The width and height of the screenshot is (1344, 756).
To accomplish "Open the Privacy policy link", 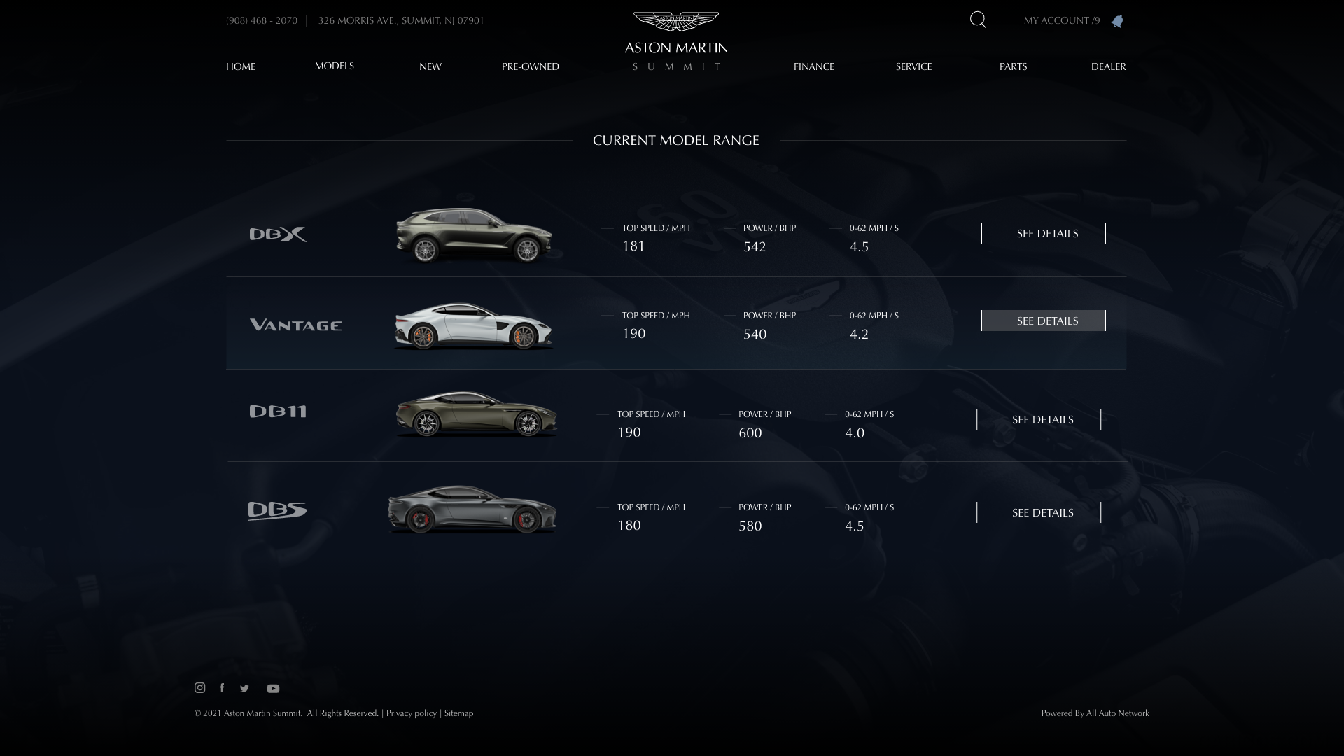I will [412, 713].
